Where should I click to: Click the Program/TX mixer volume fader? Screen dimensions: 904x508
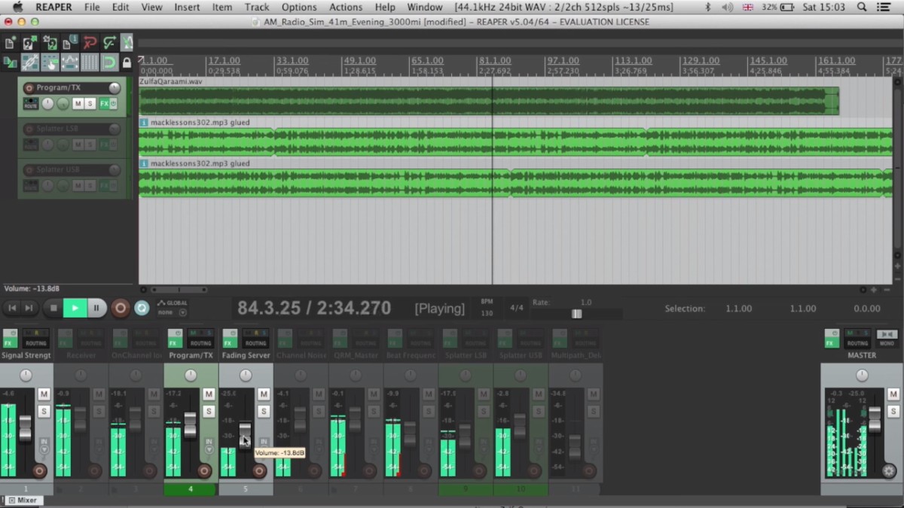(190, 425)
